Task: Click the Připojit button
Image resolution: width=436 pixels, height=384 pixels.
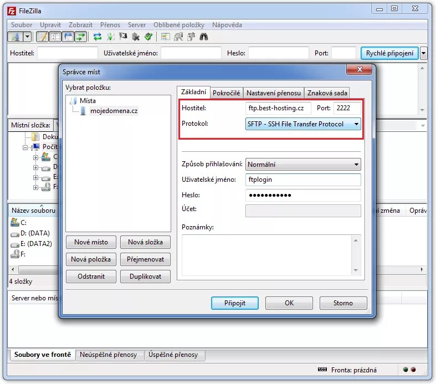Action: [x=235, y=303]
